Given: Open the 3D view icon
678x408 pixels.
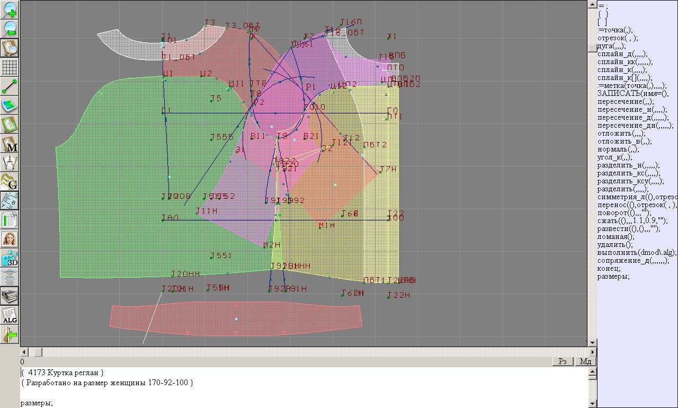Looking at the screenshot, I should point(10,258).
